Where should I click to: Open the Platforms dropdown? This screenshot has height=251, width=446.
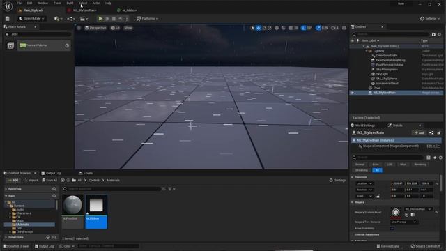[x=147, y=19]
